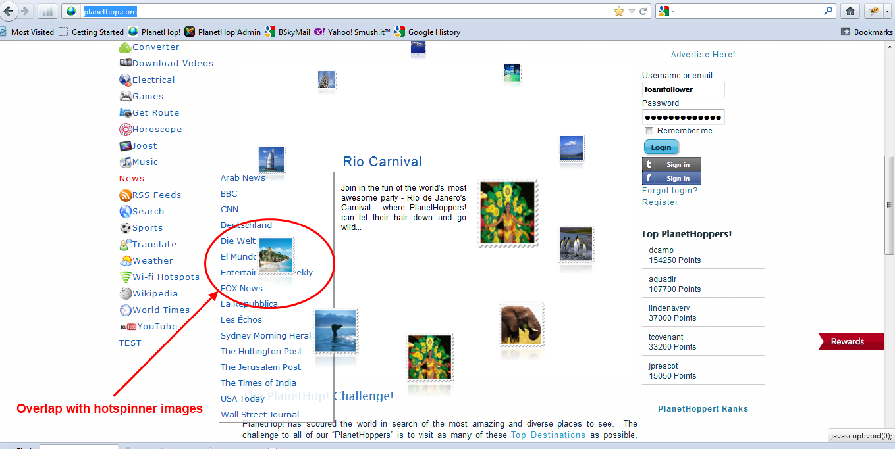Screen dimensions: 895x449
Task: Open the Most Visited bookmarks folder
Action: tap(27, 32)
